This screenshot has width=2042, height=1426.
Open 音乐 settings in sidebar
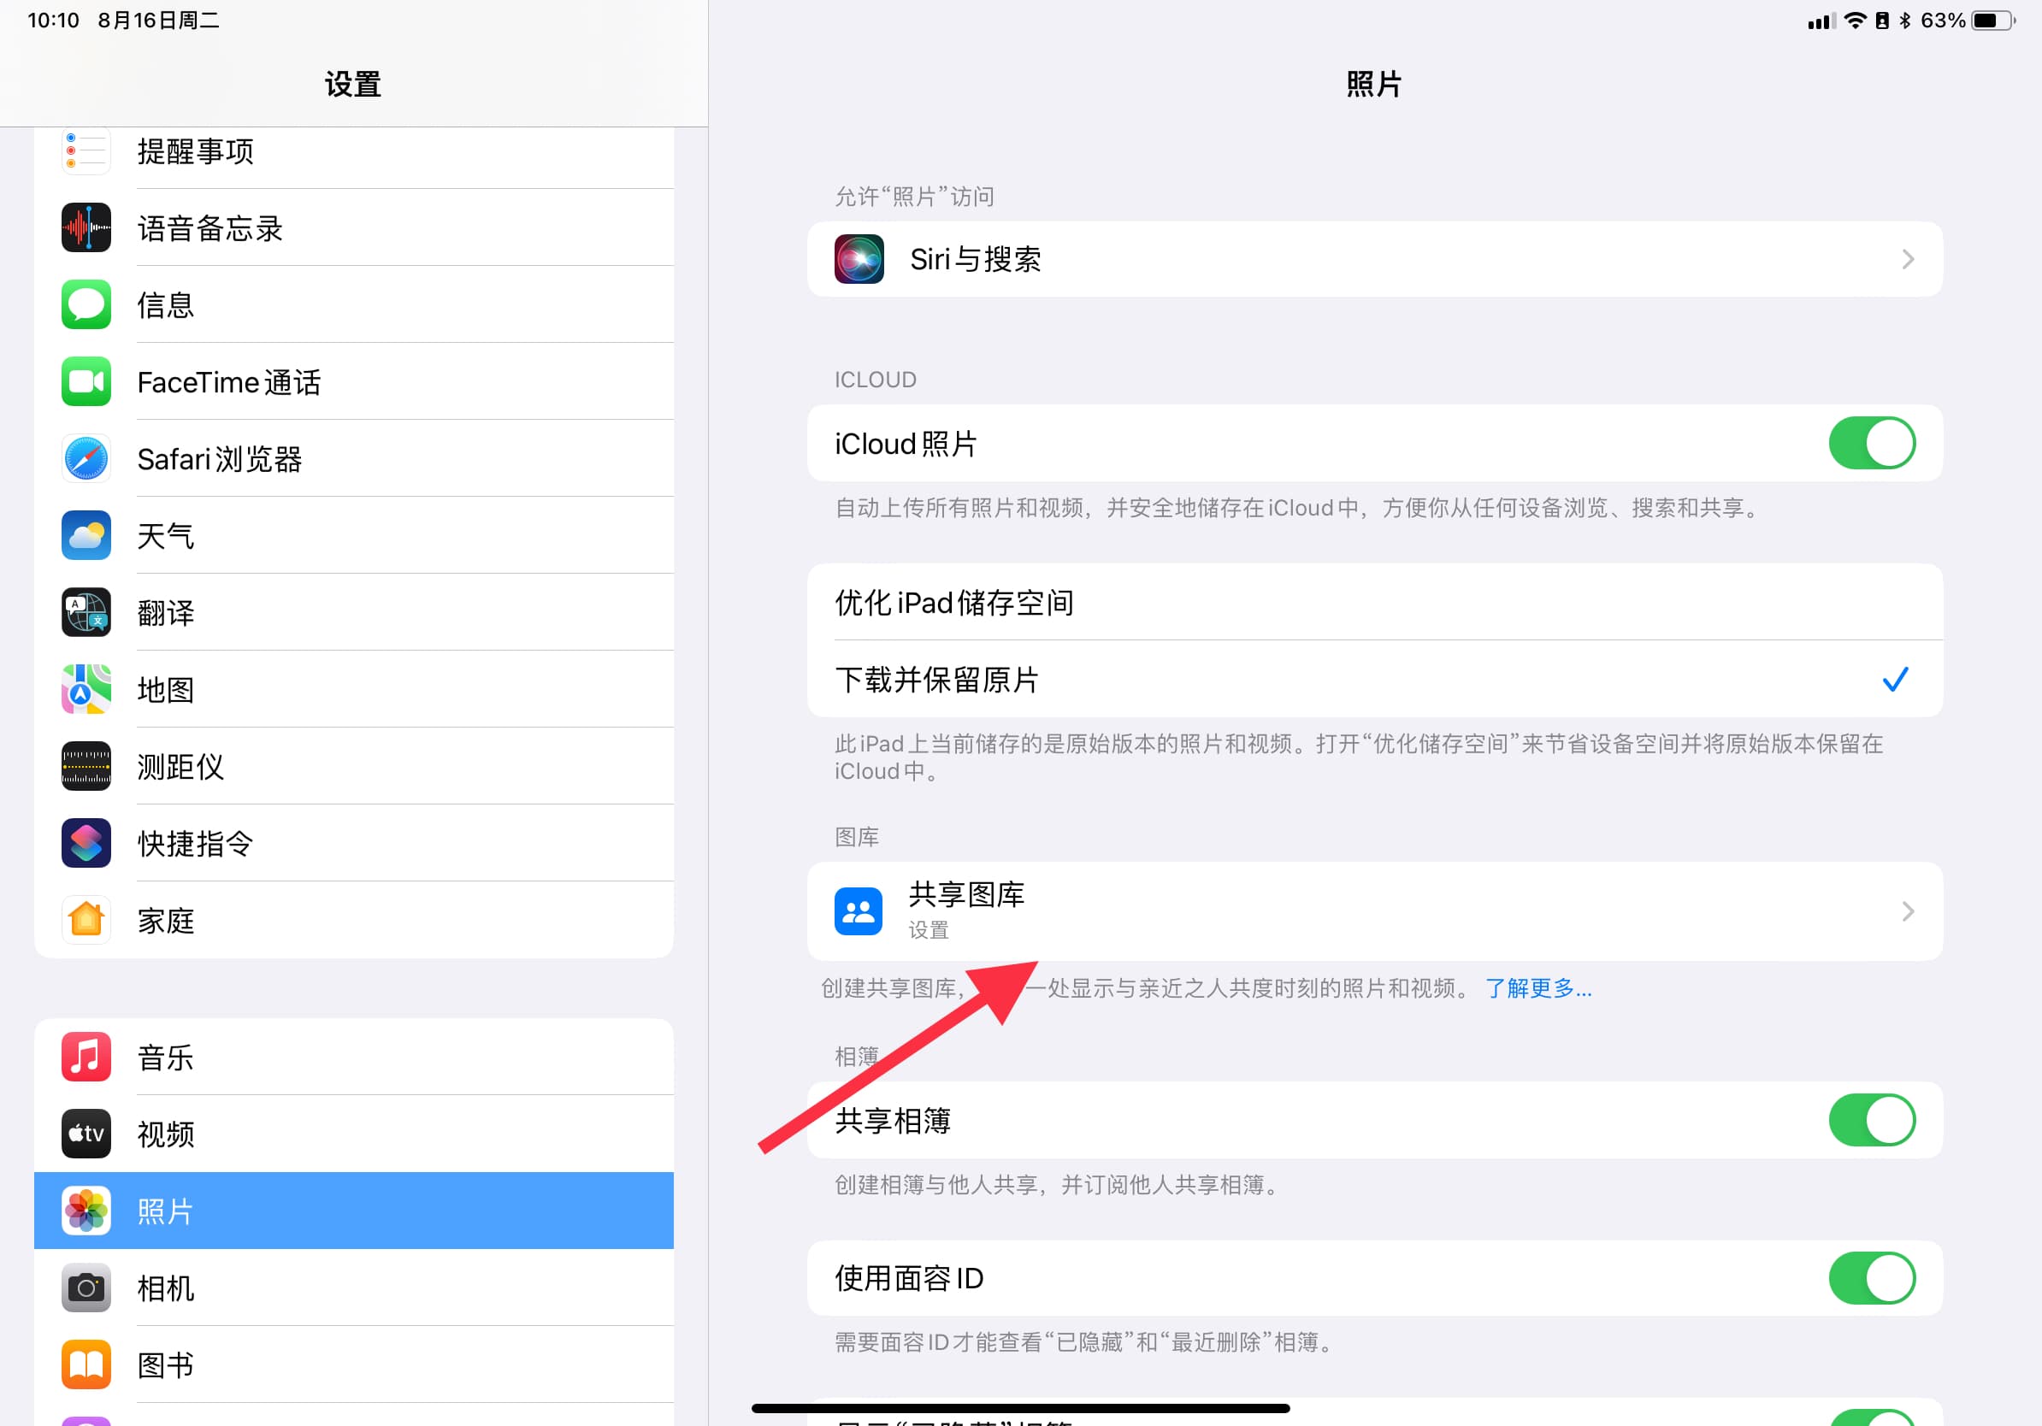click(x=354, y=1057)
